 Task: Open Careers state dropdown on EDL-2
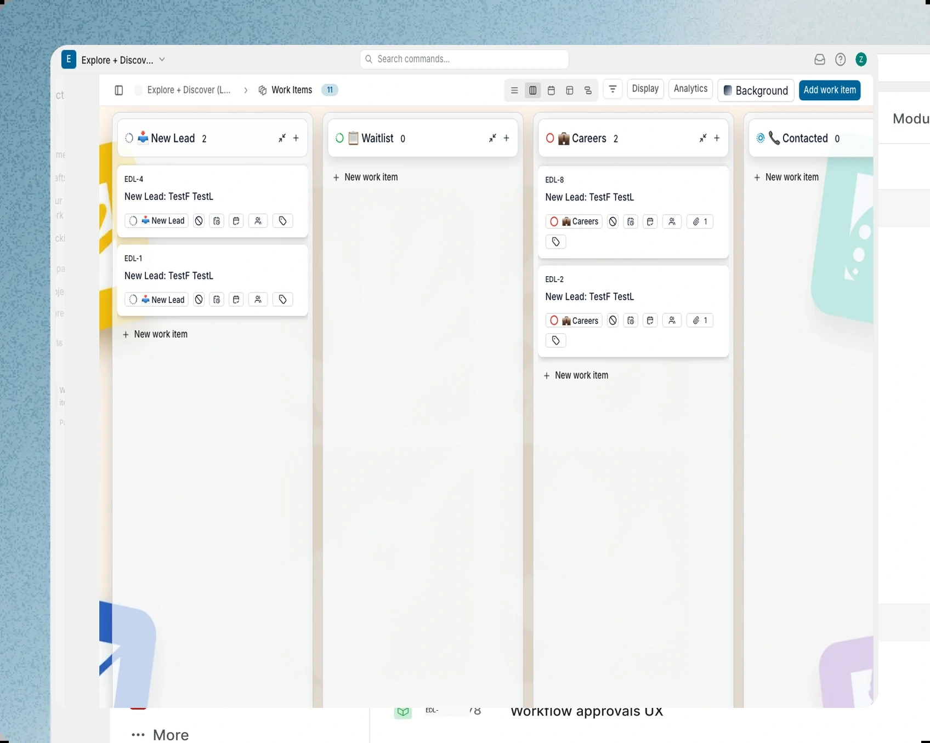(574, 321)
